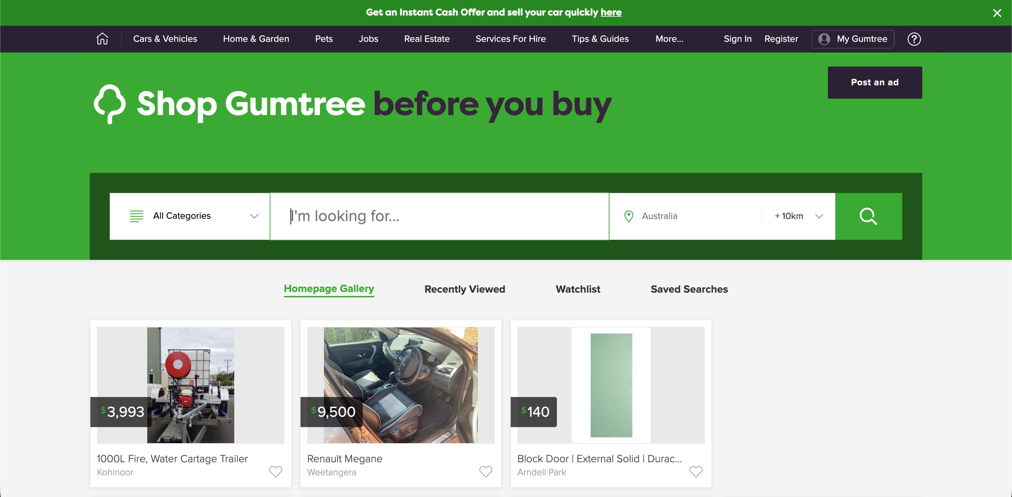Expand the More... navigation menu
1012x497 pixels.
(669, 39)
